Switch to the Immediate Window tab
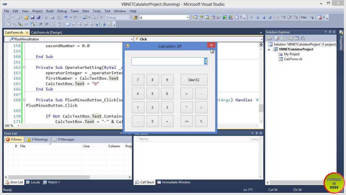 click(174, 182)
